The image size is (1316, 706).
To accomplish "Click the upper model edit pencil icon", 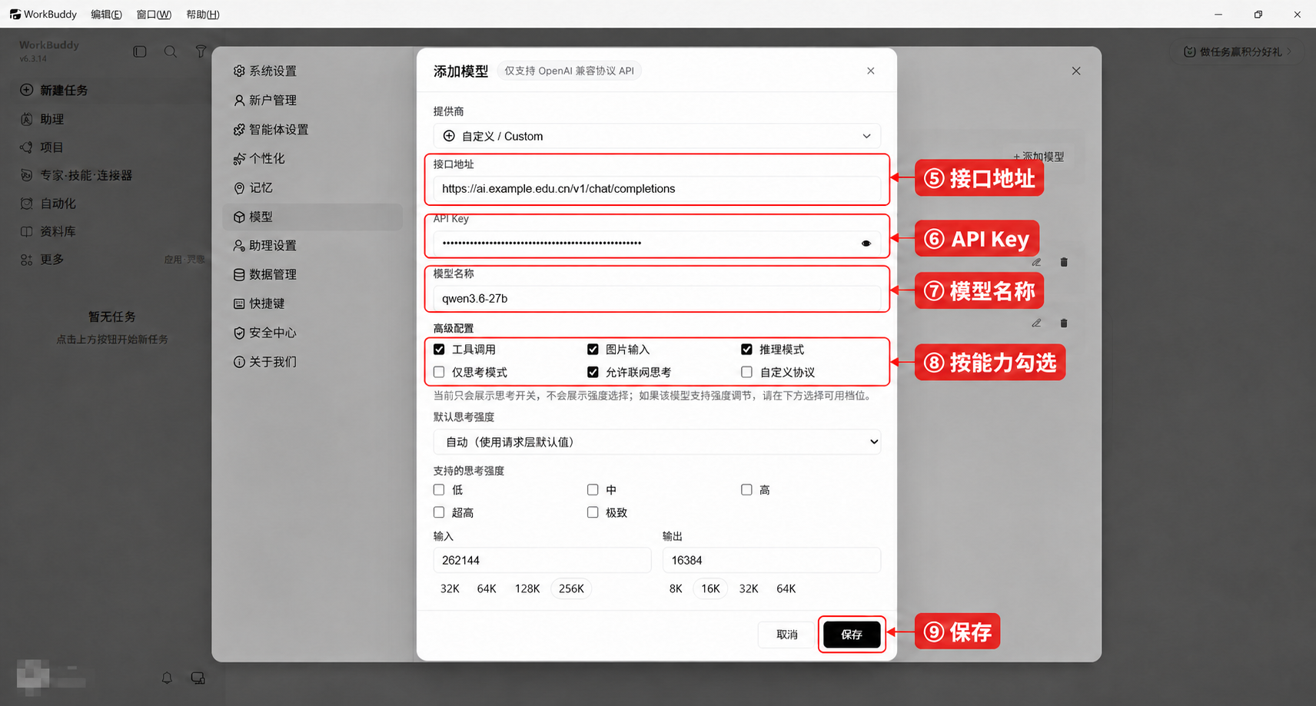I will pos(1036,262).
